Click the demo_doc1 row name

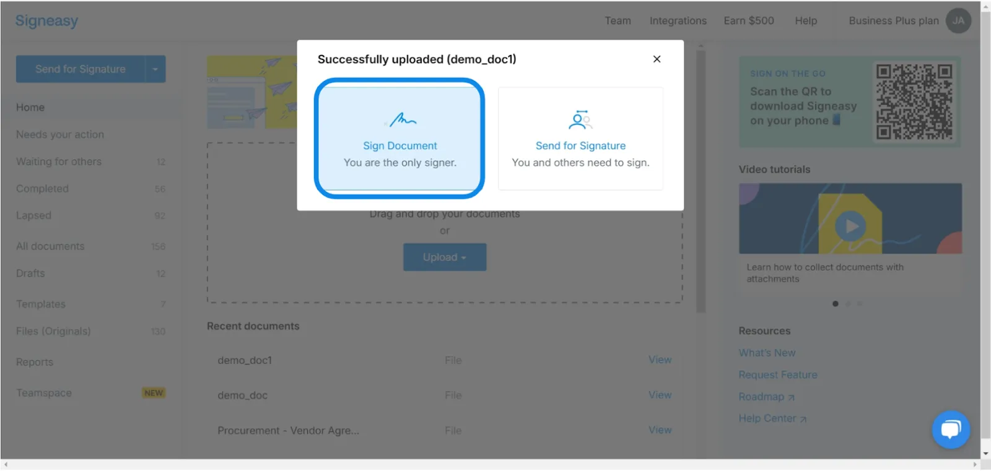coord(245,360)
